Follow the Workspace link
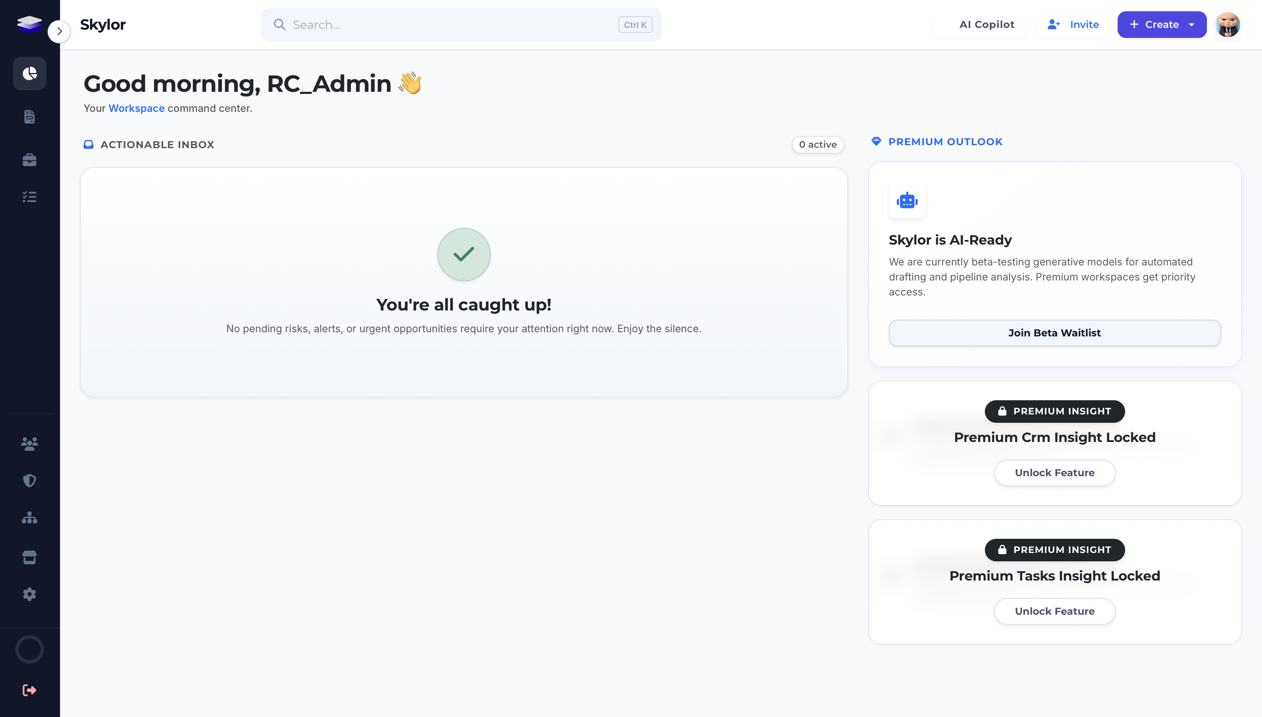The image size is (1262, 717). (x=136, y=109)
